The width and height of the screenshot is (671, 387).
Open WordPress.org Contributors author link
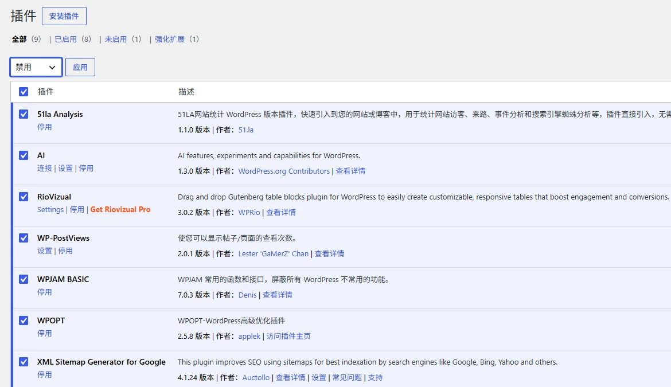pos(284,171)
